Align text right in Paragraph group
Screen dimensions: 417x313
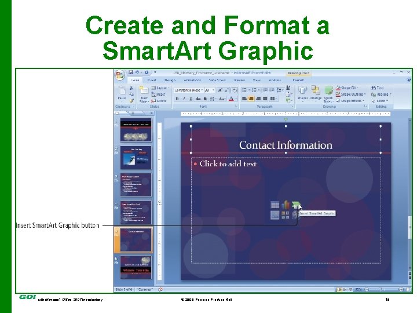pos(258,99)
